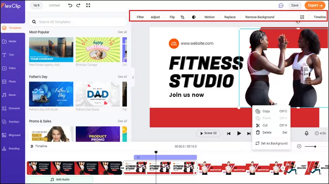The width and height of the screenshot is (329, 184).
Task: Open the Motion settings
Action: point(210,17)
